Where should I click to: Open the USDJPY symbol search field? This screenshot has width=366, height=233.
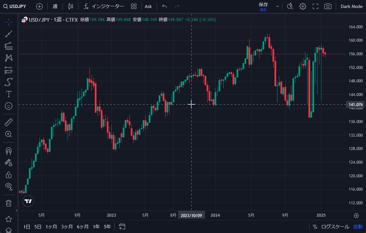coord(15,6)
